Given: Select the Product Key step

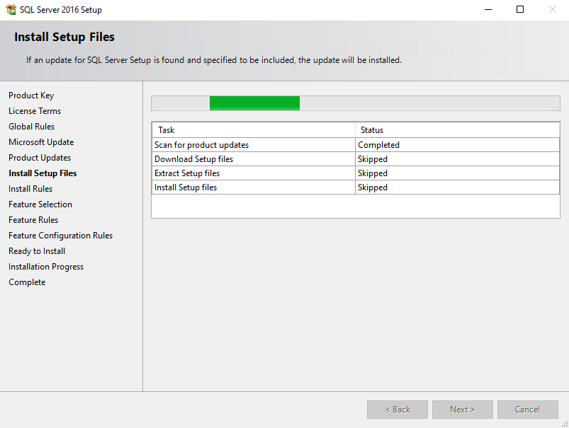Looking at the screenshot, I should (31, 96).
